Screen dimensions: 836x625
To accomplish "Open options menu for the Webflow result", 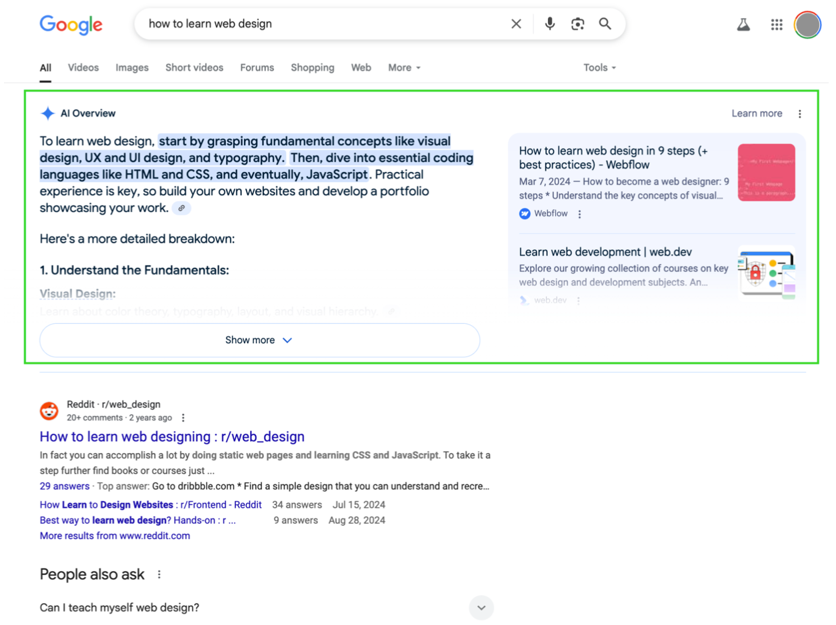I will (x=579, y=214).
